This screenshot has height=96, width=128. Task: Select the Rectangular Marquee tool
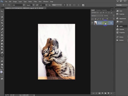2,14
